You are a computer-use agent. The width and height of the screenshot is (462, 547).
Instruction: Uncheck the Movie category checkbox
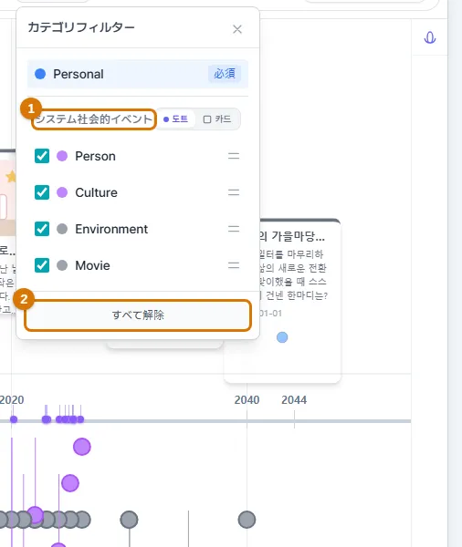click(42, 265)
